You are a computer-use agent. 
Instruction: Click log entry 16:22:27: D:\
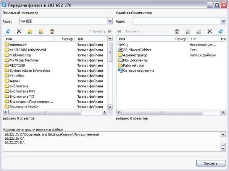click(x=15, y=142)
